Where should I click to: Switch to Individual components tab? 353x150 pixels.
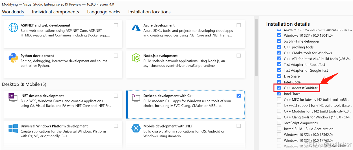click(x=55, y=12)
